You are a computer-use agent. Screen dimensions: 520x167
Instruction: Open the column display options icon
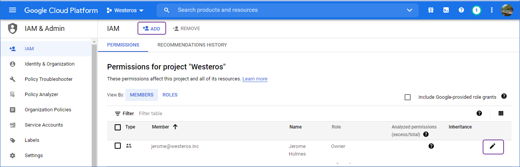(x=501, y=113)
